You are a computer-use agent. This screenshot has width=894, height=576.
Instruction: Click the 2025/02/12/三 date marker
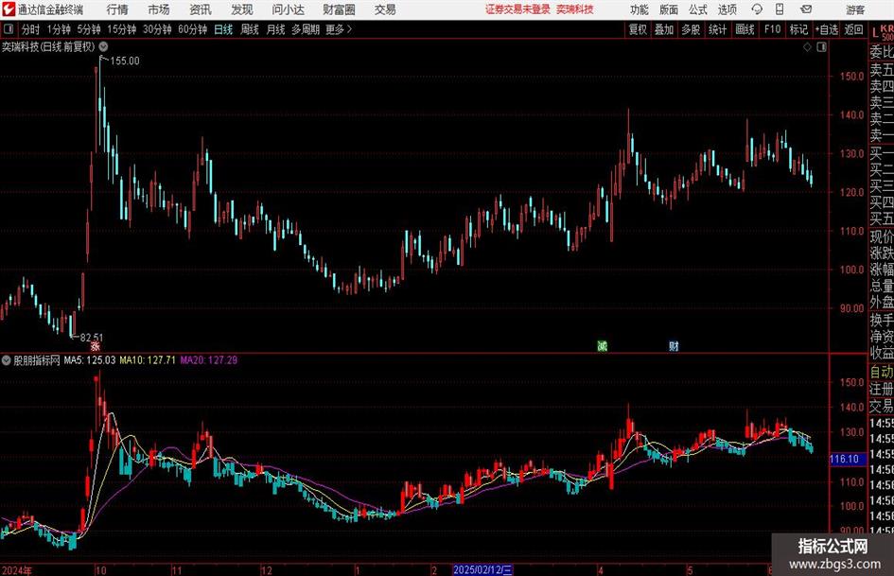pos(482,569)
